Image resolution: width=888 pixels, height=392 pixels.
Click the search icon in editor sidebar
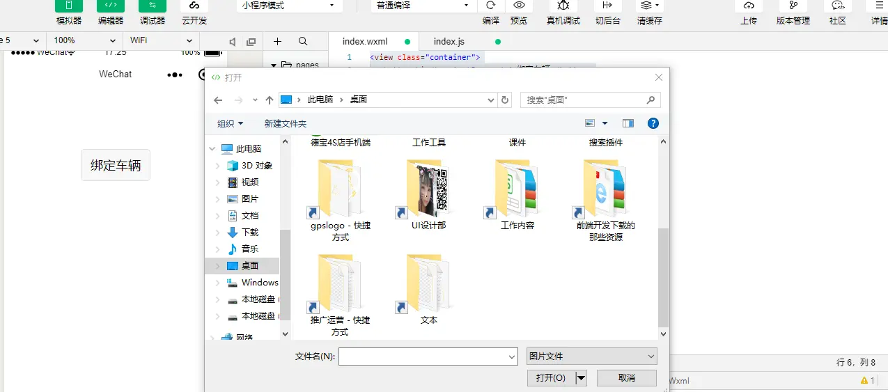coord(303,42)
